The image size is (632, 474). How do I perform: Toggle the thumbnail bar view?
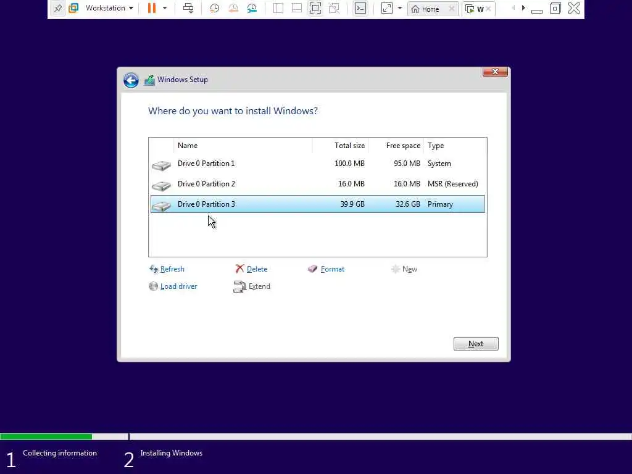(x=297, y=8)
